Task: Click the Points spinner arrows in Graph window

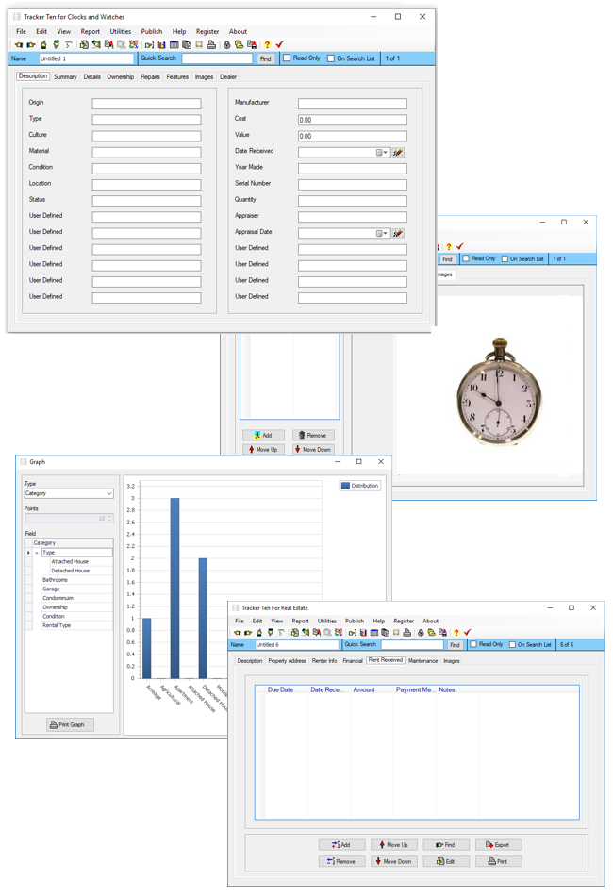Action: click(x=109, y=519)
